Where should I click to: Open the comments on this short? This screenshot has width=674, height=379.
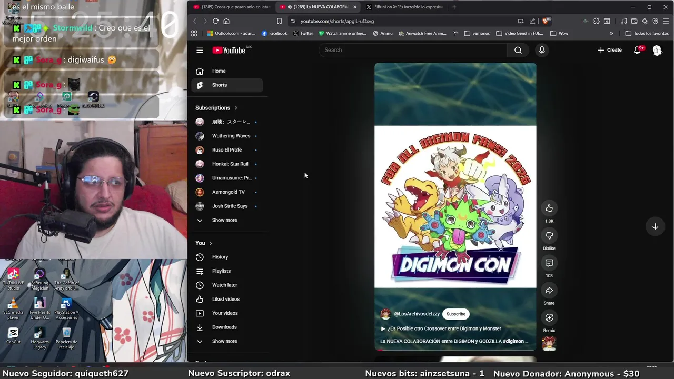[x=549, y=263]
